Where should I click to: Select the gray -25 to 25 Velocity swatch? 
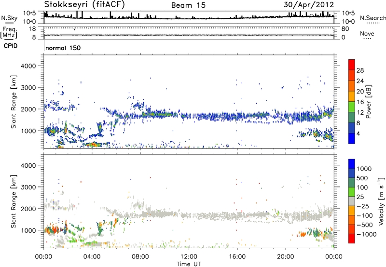[x=352, y=201]
